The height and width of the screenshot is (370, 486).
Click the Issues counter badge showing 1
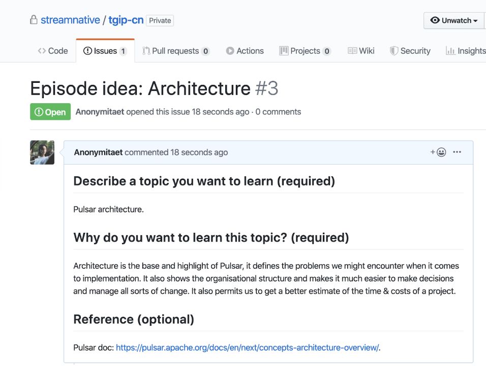click(123, 51)
